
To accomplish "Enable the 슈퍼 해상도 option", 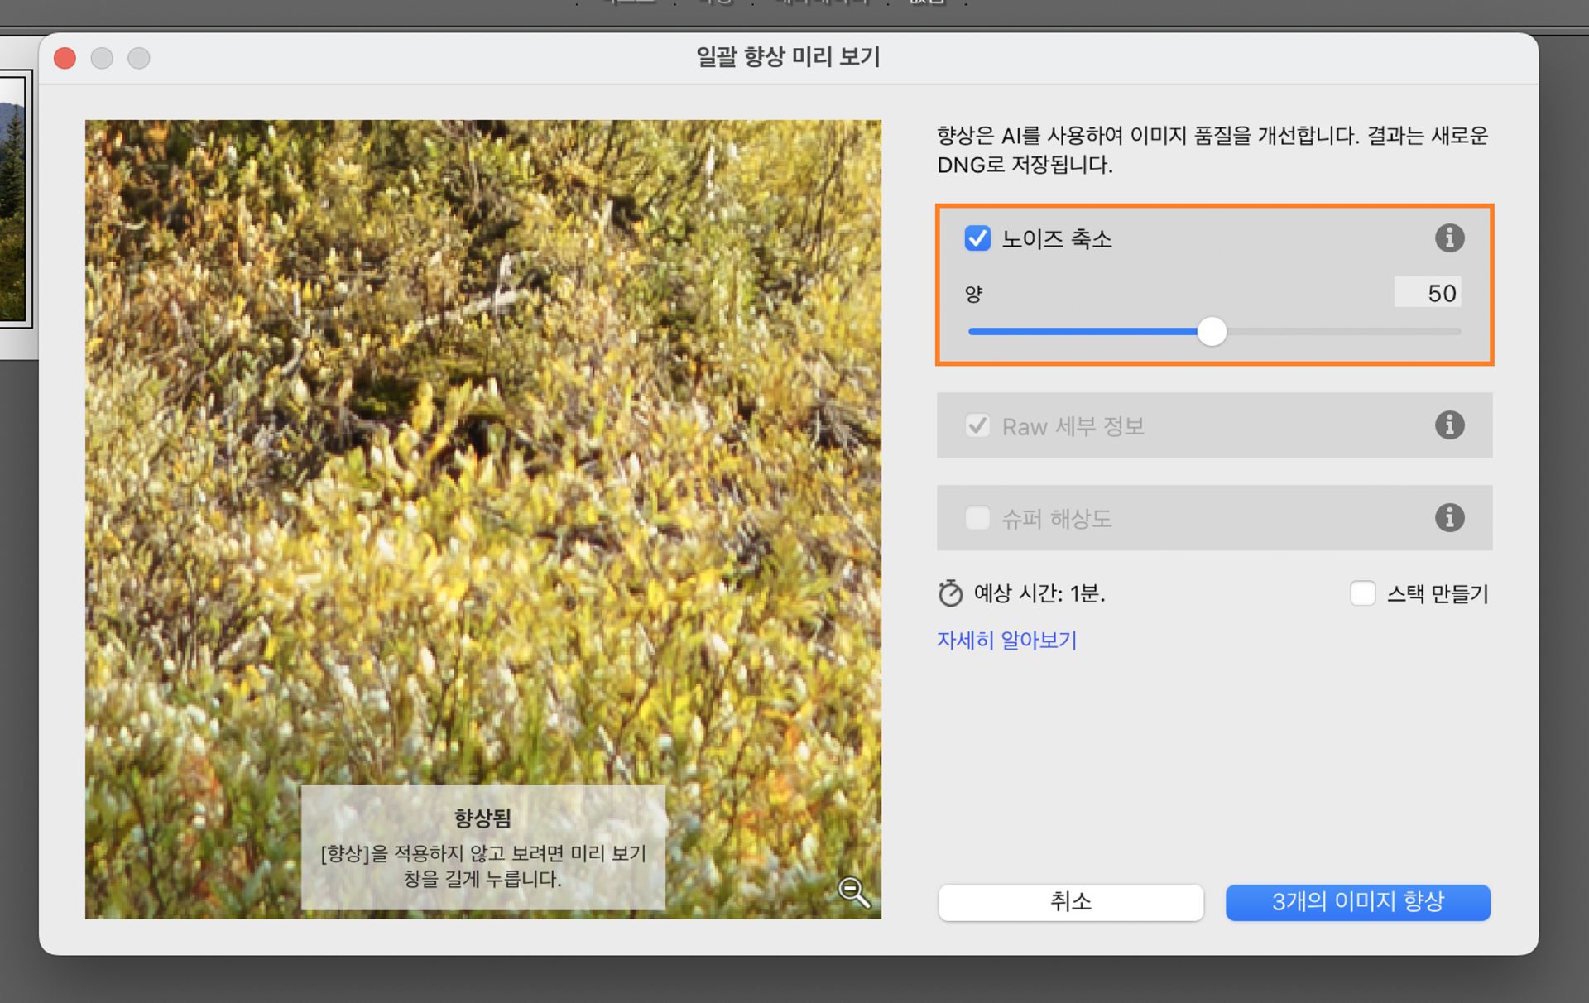I will pyautogui.click(x=977, y=518).
